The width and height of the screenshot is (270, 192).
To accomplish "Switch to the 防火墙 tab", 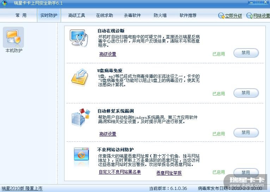I will coord(160,15).
